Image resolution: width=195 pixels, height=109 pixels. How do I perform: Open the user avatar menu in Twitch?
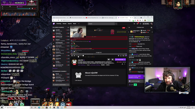[151, 24]
